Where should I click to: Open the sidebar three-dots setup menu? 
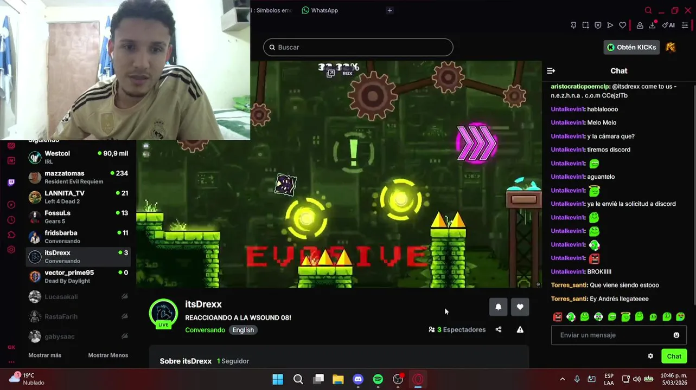click(11, 361)
